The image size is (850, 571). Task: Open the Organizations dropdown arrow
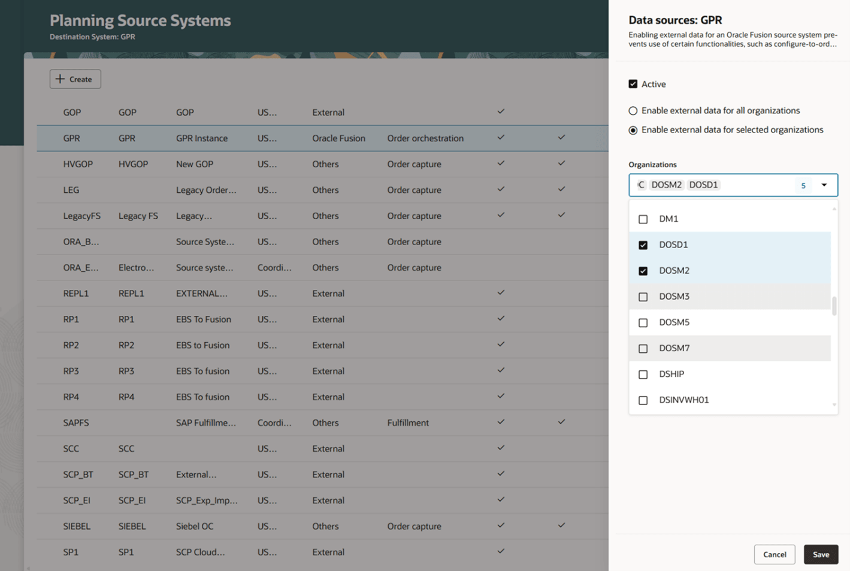pyautogui.click(x=824, y=185)
